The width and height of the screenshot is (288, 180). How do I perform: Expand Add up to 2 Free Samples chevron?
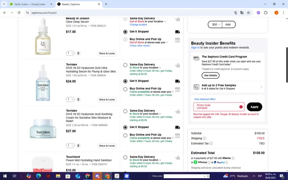[x=261, y=87]
